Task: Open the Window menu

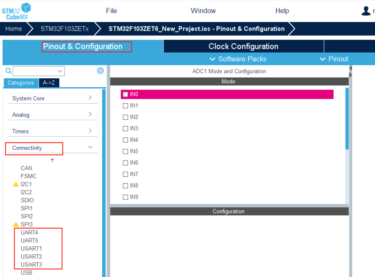Action: click(x=203, y=10)
